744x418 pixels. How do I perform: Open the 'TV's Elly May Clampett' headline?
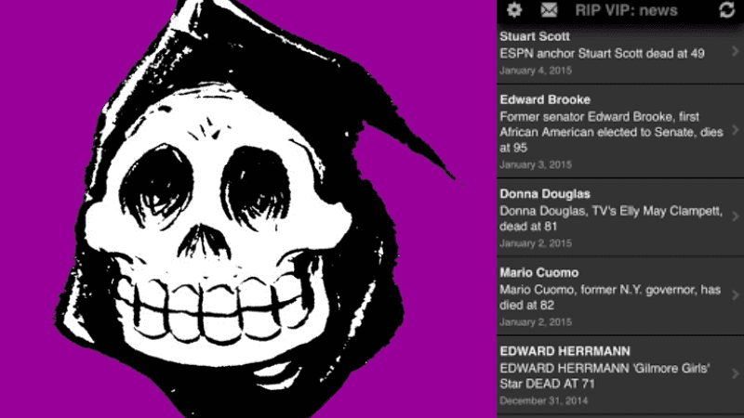[611, 218]
